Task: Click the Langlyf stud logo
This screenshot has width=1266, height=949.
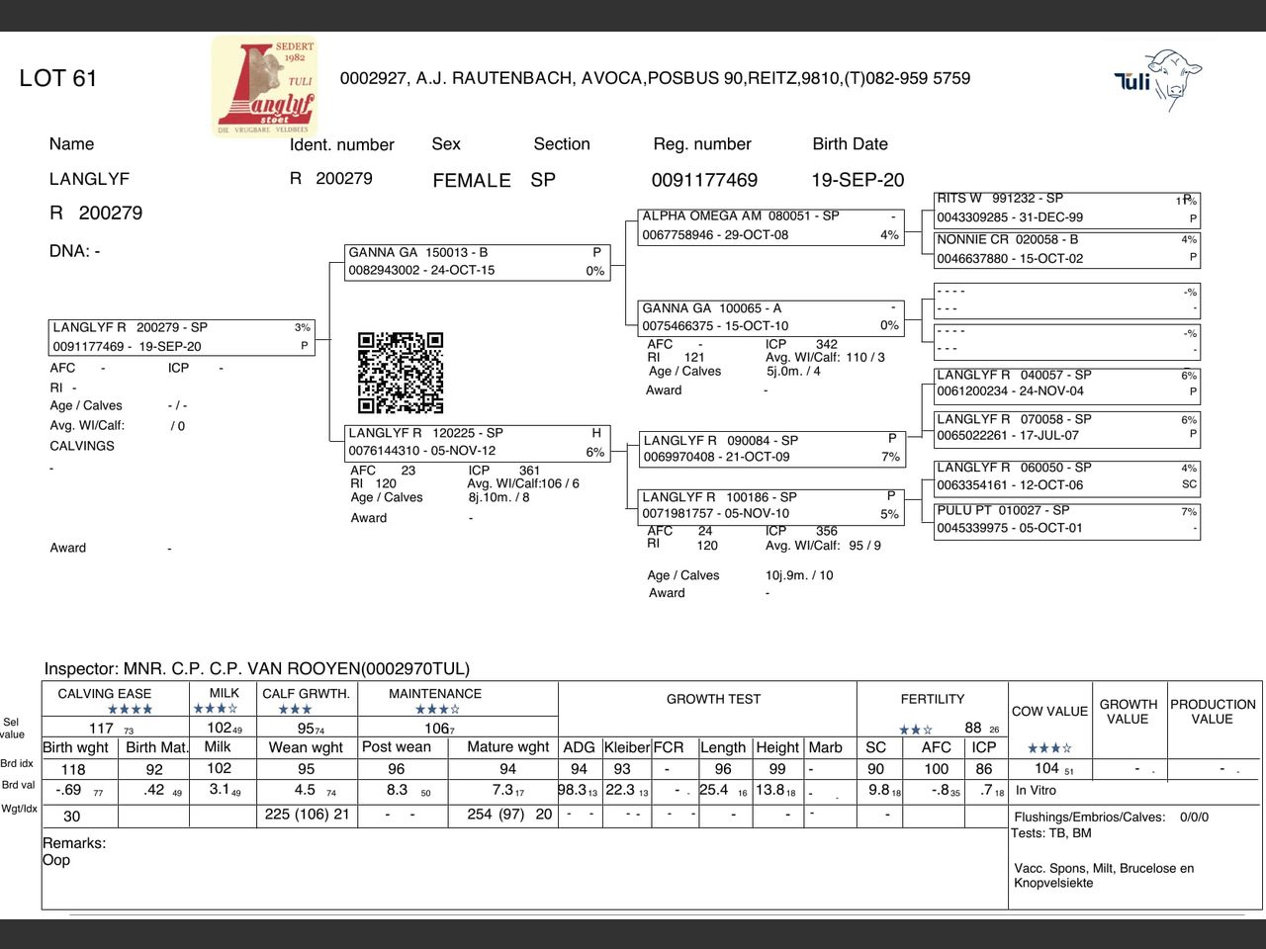Action: point(264,86)
